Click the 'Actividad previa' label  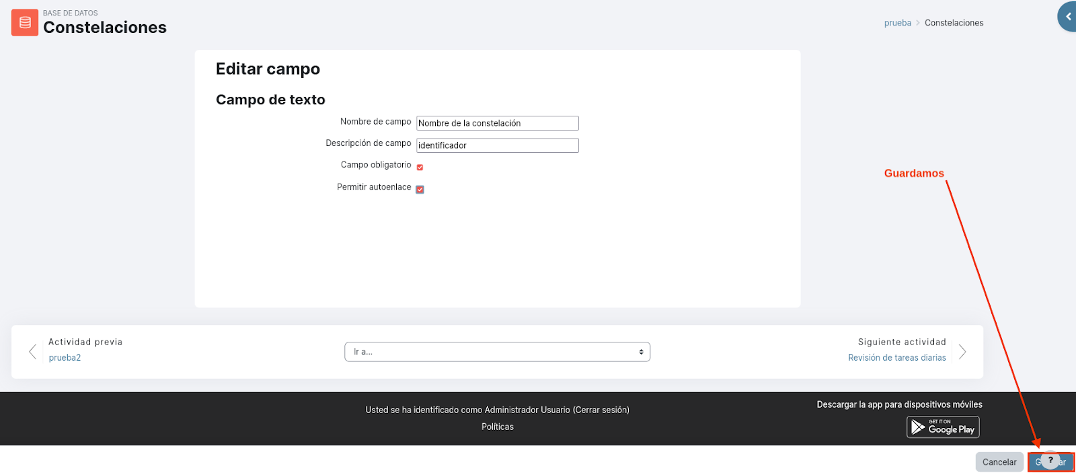(85, 342)
